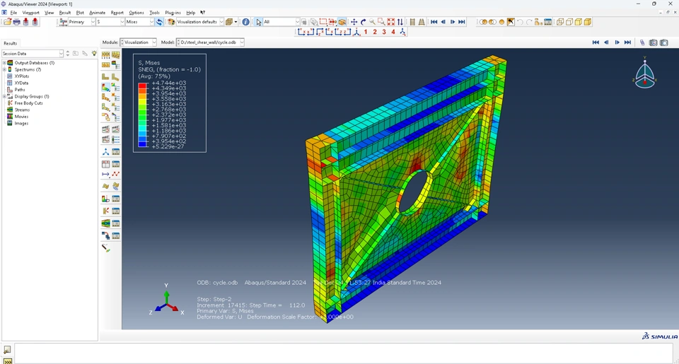
Task: Click the blue Query information icon
Action: 245,22
